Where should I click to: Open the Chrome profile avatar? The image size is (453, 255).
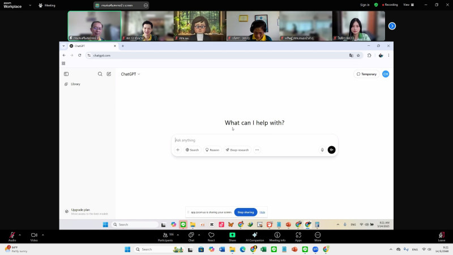click(381, 55)
